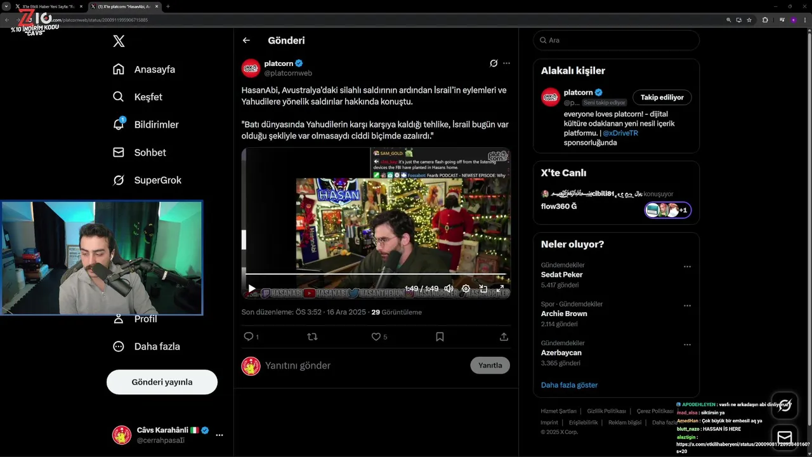Open Gizlilik Politikası link
Viewport: 812px width, 457px height.
coord(606,411)
